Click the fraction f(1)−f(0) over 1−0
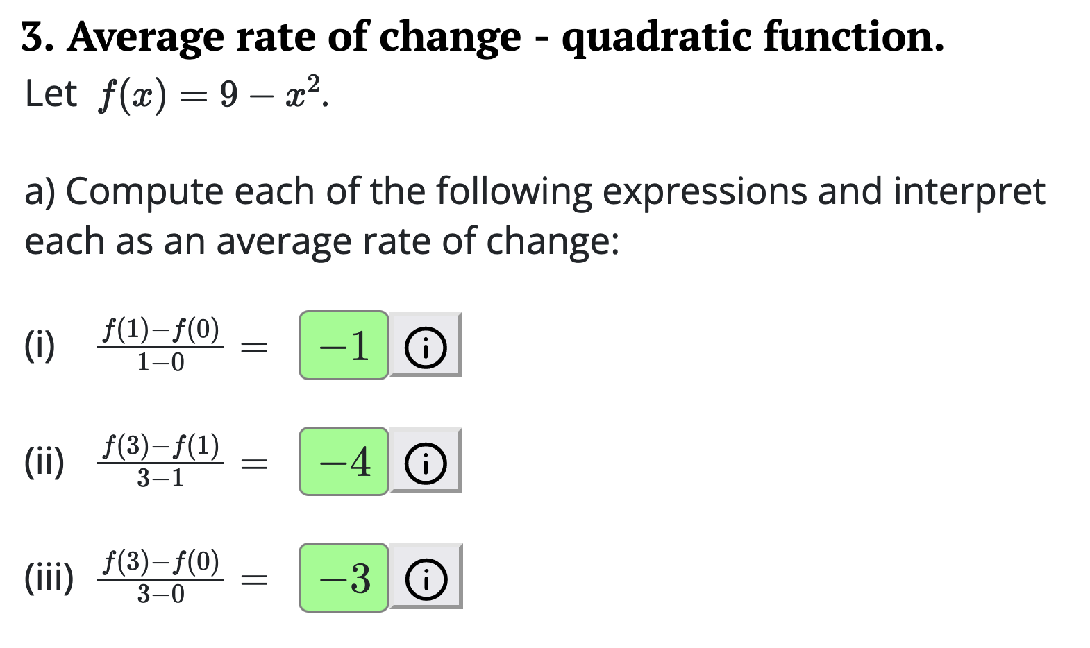 click(160, 345)
